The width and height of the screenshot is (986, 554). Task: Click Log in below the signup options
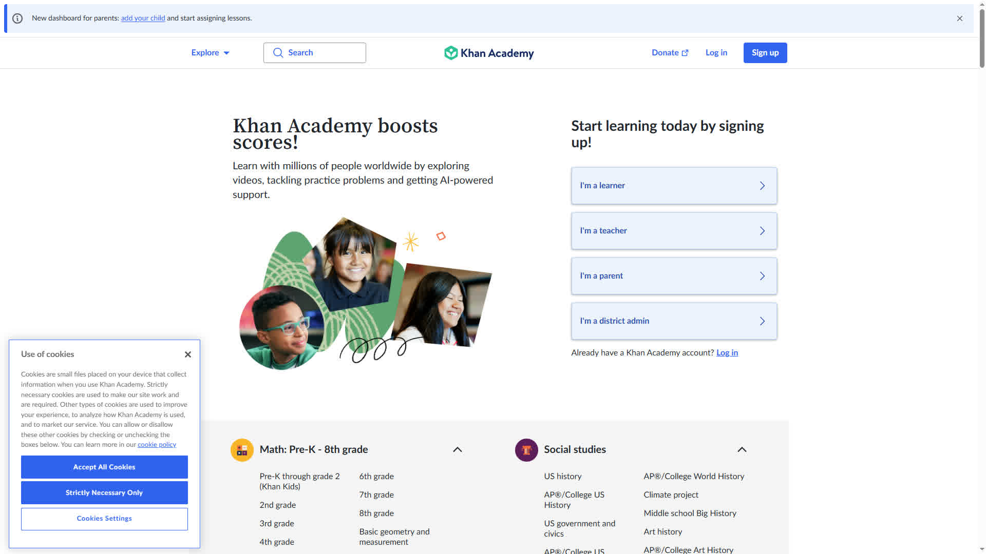pyautogui.click(x=727, y=353)
